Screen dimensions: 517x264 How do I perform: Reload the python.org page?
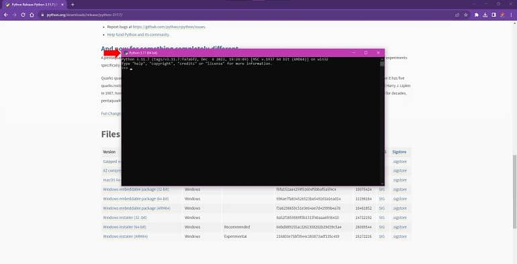tap(23, 15)
